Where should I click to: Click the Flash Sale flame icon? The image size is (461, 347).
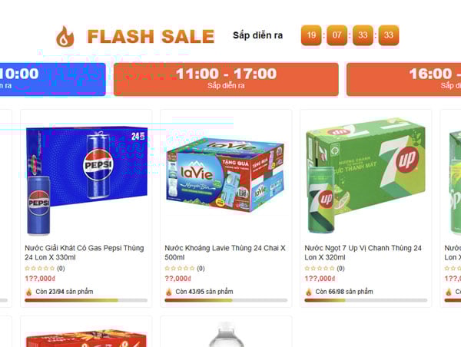(x=65, y=36)
